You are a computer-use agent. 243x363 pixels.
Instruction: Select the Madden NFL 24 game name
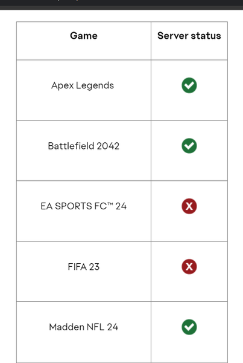pyautogui.click(x=84, y=327)
